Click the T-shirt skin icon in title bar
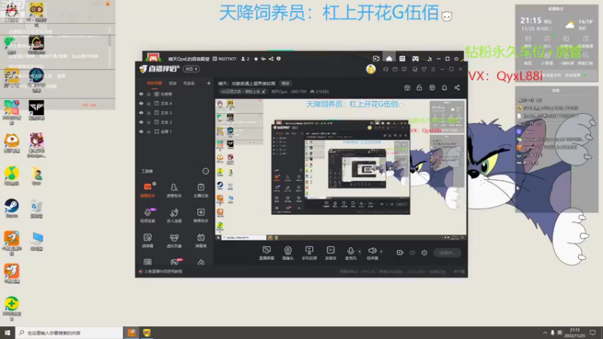The height and width of the screenshot is (339, 603). pos(424,69)
